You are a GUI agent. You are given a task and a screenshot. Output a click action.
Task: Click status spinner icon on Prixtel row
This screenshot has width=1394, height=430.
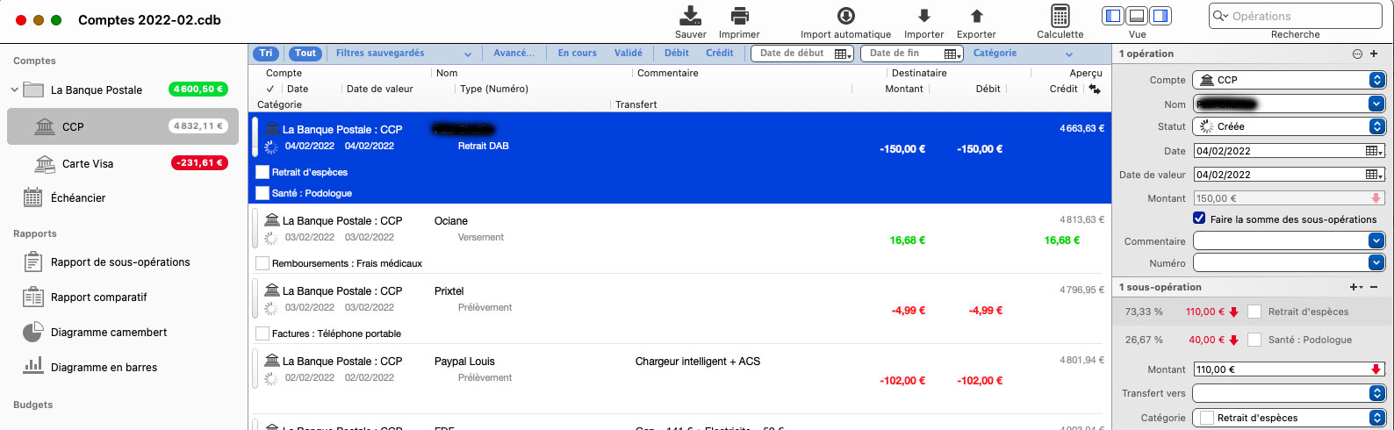tap(271, 307)
